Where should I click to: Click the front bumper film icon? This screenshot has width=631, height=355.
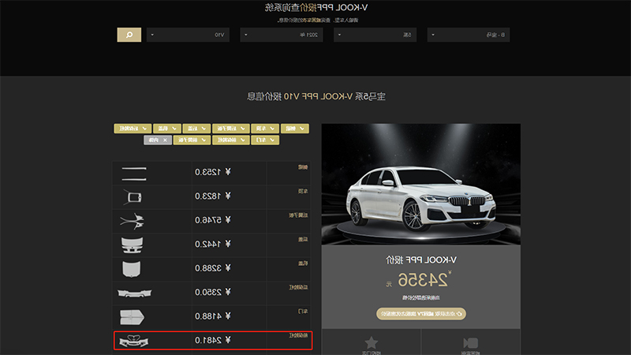(134, 341)
